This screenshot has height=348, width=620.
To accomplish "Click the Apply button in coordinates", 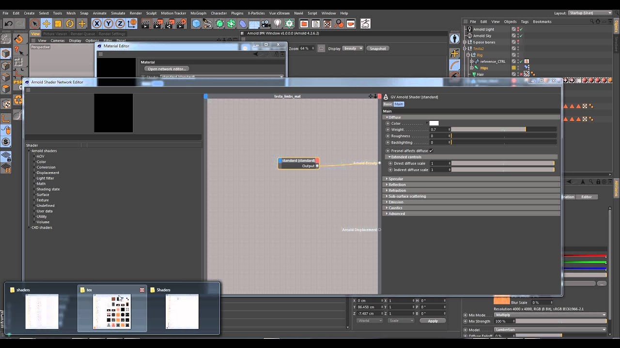I will tap(433, 321).
